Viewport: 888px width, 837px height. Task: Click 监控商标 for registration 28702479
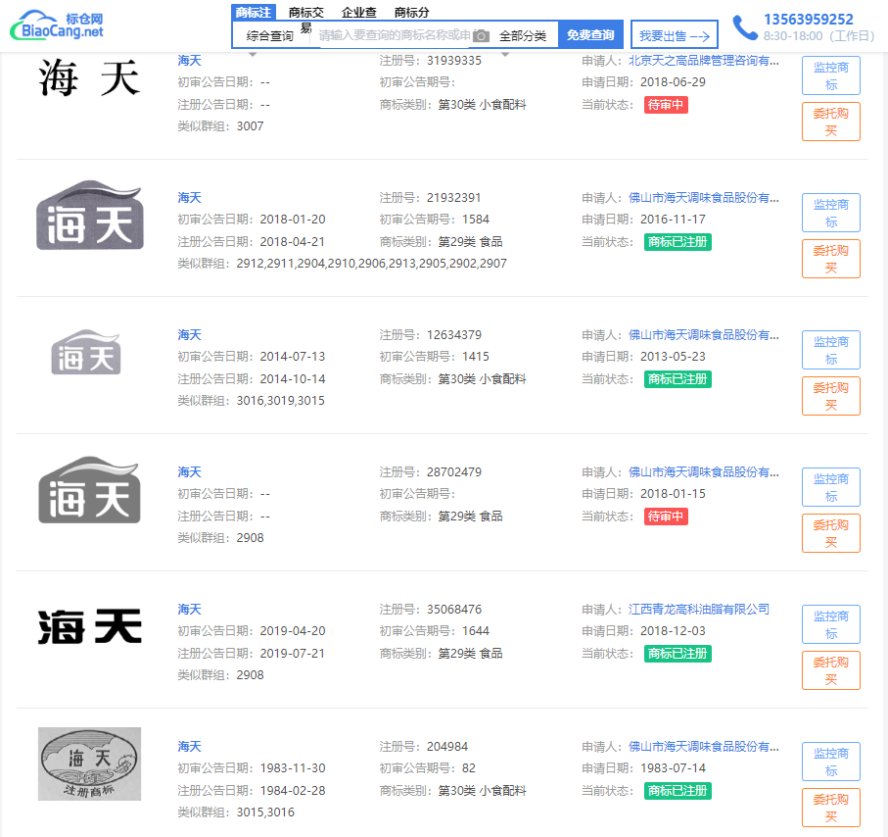[831, 487]
